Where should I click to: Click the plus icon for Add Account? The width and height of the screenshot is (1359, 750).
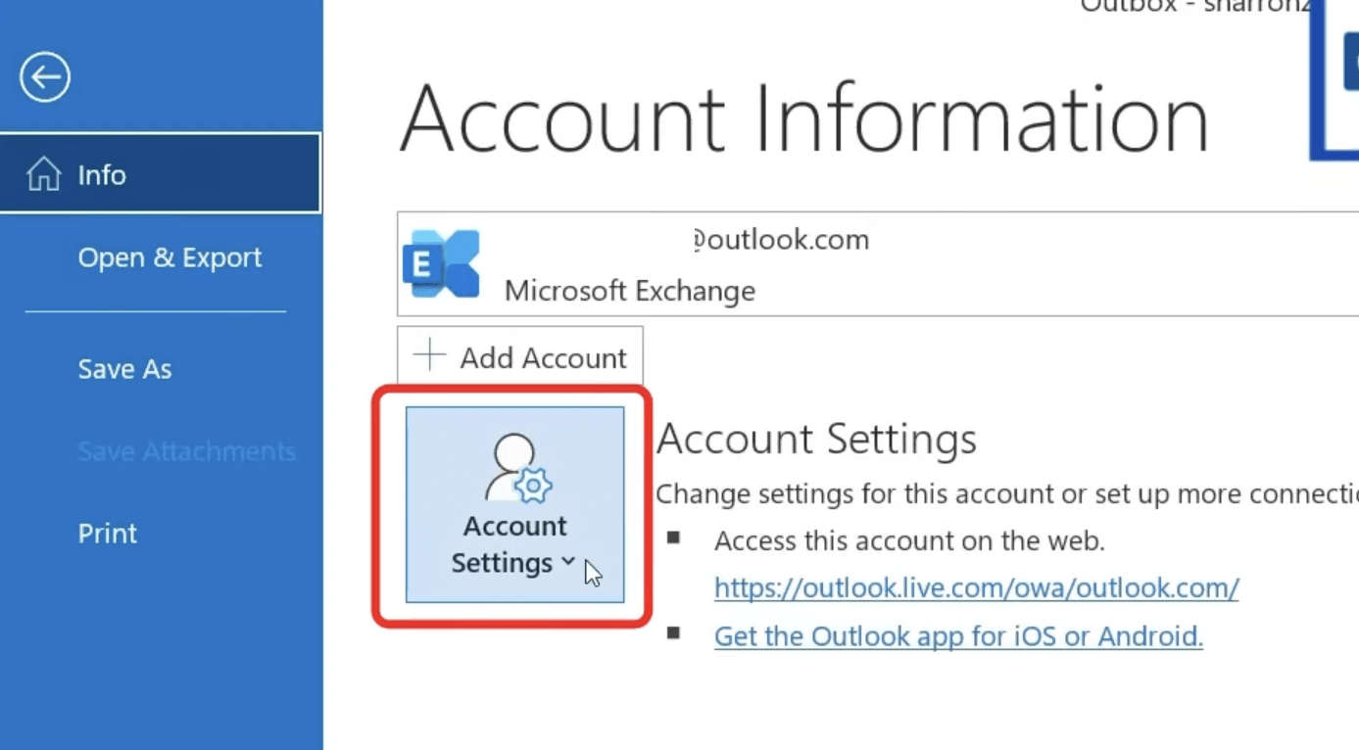(x=429, y=355)
